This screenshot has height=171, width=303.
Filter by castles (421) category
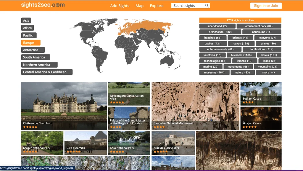[213, 44]
